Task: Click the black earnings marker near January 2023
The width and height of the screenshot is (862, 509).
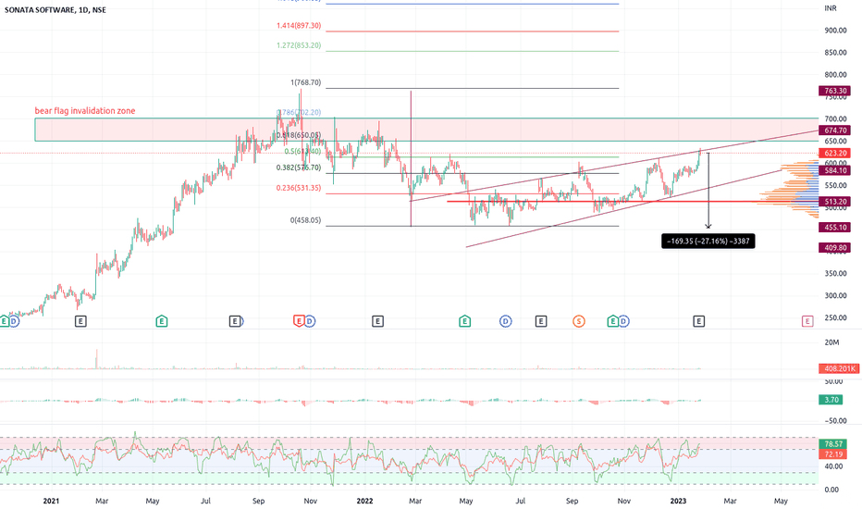Action: [698, 321]
